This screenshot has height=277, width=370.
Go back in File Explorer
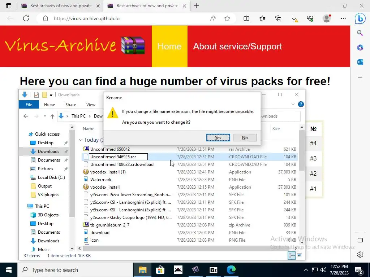[x=26, y=116]
